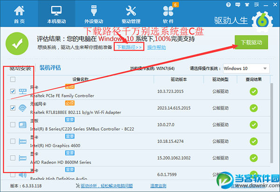Open the 首页 home tab

click(19, 14)
